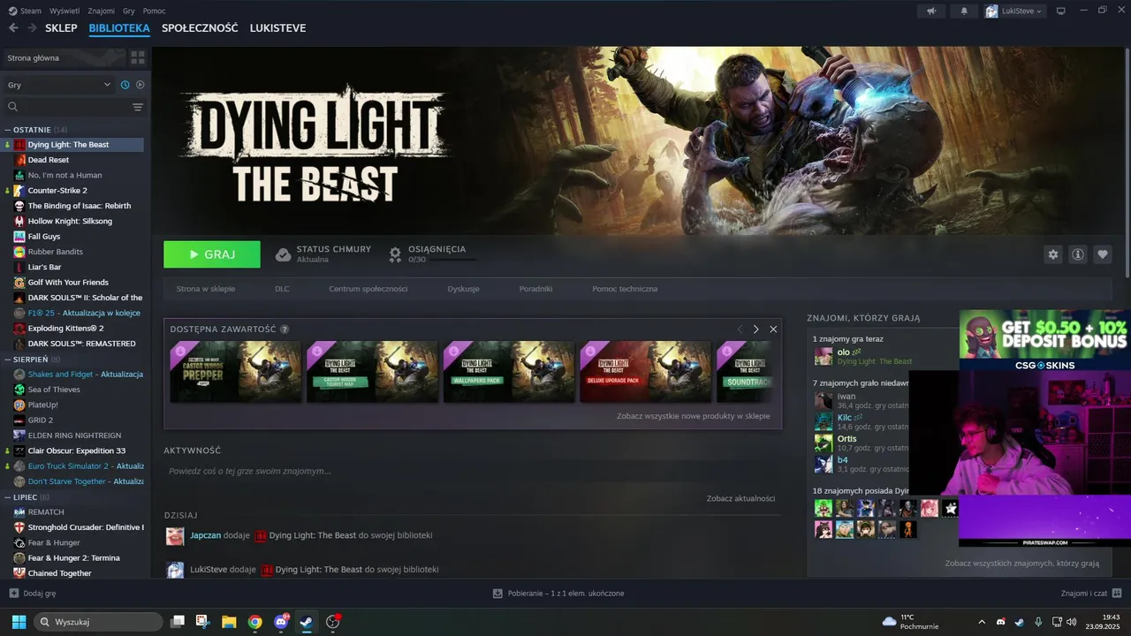Go to LUKISTEVE profile tab

pyautogui.click(x=277, y=28)
